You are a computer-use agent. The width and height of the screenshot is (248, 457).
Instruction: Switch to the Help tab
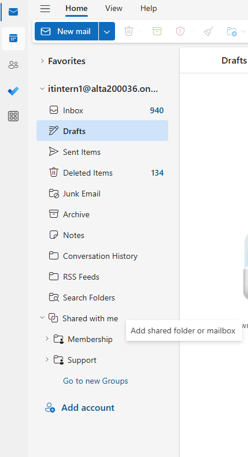149,9
